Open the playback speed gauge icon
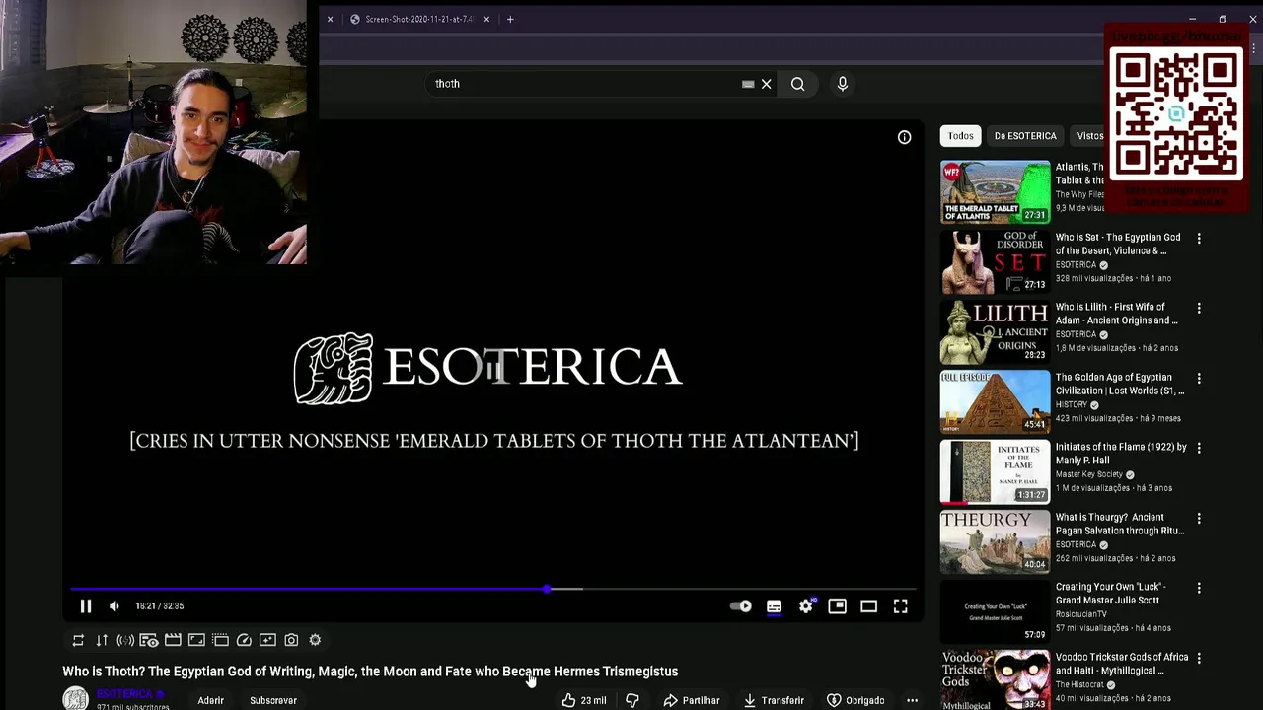The width and height of the screenshot is (1263, 710). click(x=244, y=640)
